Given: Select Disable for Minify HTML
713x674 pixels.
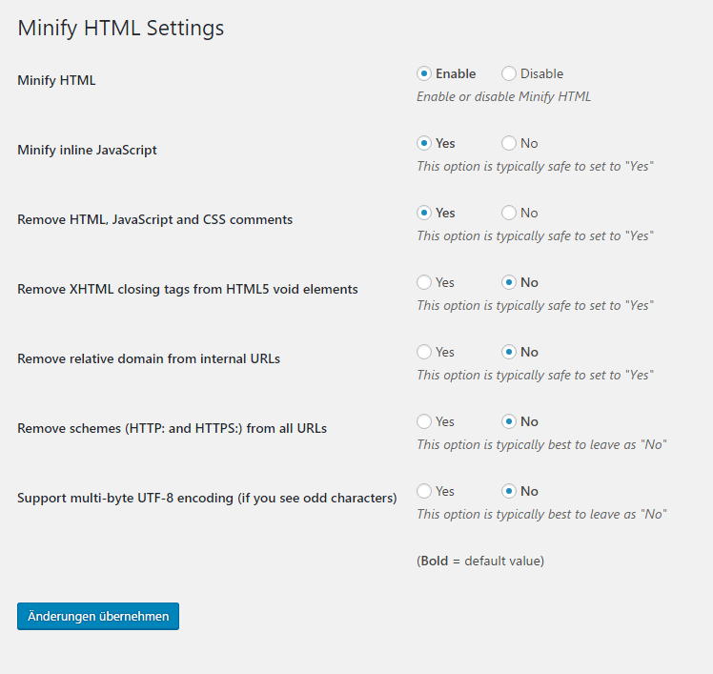Looking at the screenshot, I should tap(508, 73).
